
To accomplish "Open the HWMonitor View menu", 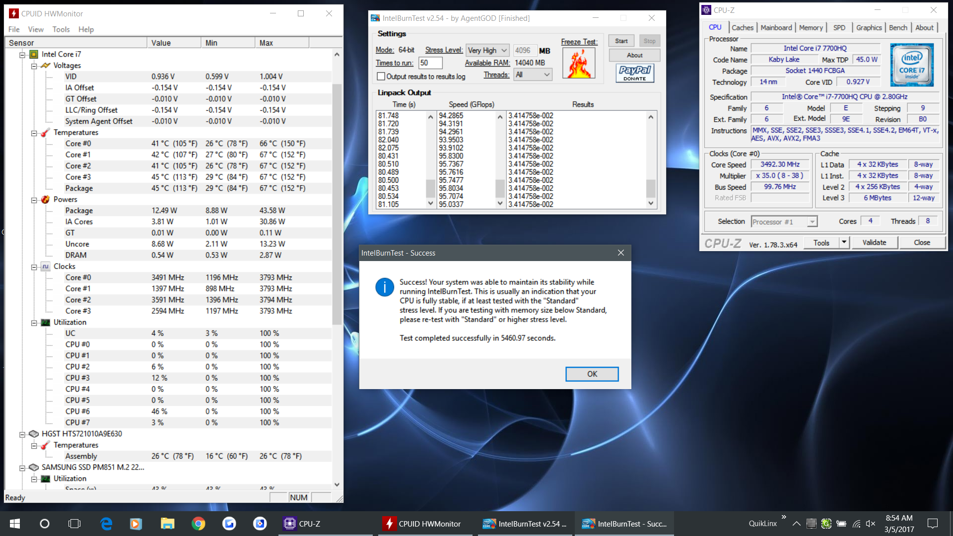I will point(36,29).
